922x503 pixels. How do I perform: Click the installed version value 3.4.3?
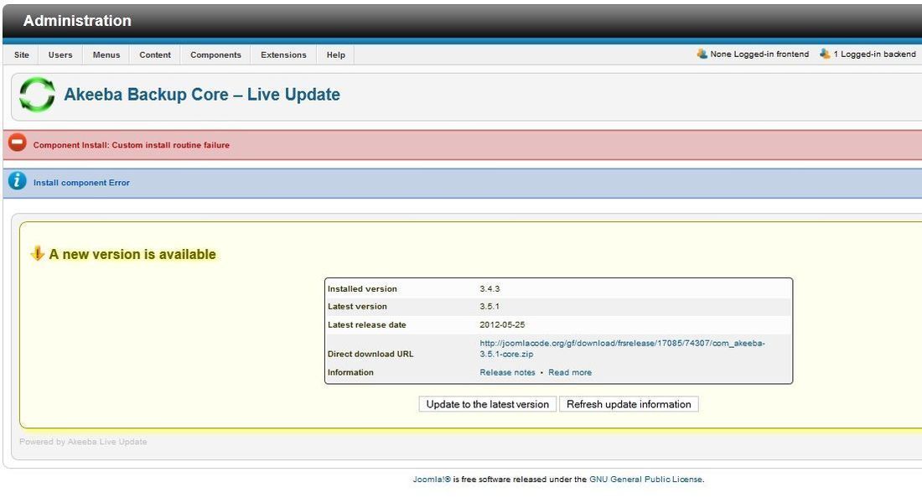pos(489,289)
